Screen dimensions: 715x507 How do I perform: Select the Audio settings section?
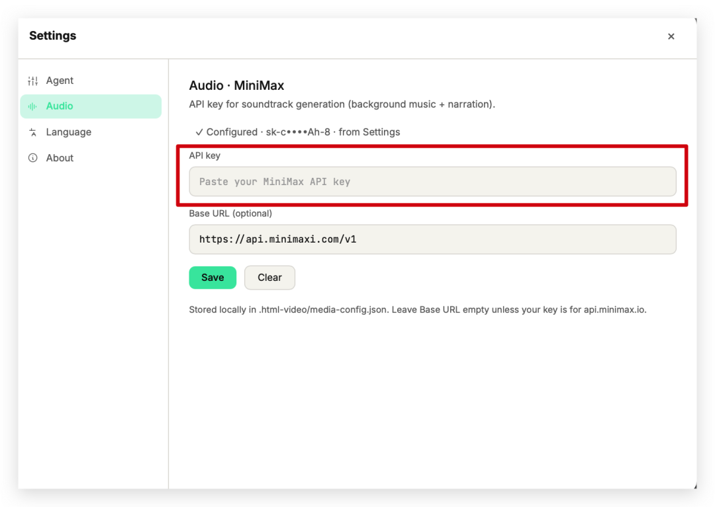point(91,106)
